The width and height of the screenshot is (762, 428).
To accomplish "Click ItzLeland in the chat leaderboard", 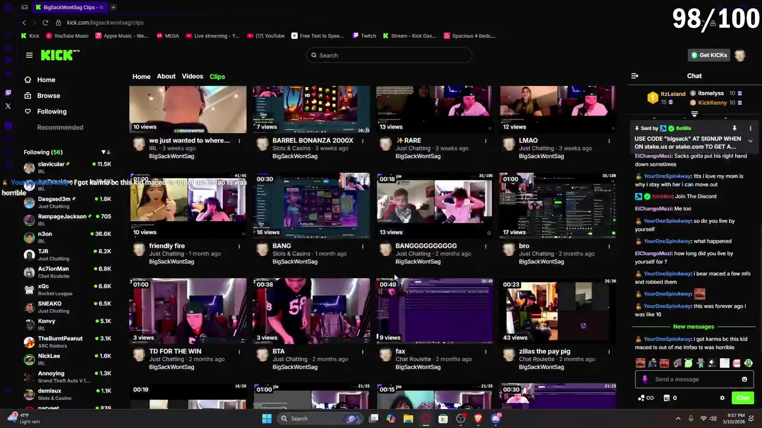I will pos(673,94).
